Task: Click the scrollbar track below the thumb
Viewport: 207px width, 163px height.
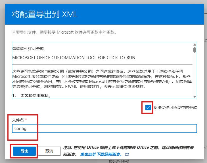Action: 195,74
